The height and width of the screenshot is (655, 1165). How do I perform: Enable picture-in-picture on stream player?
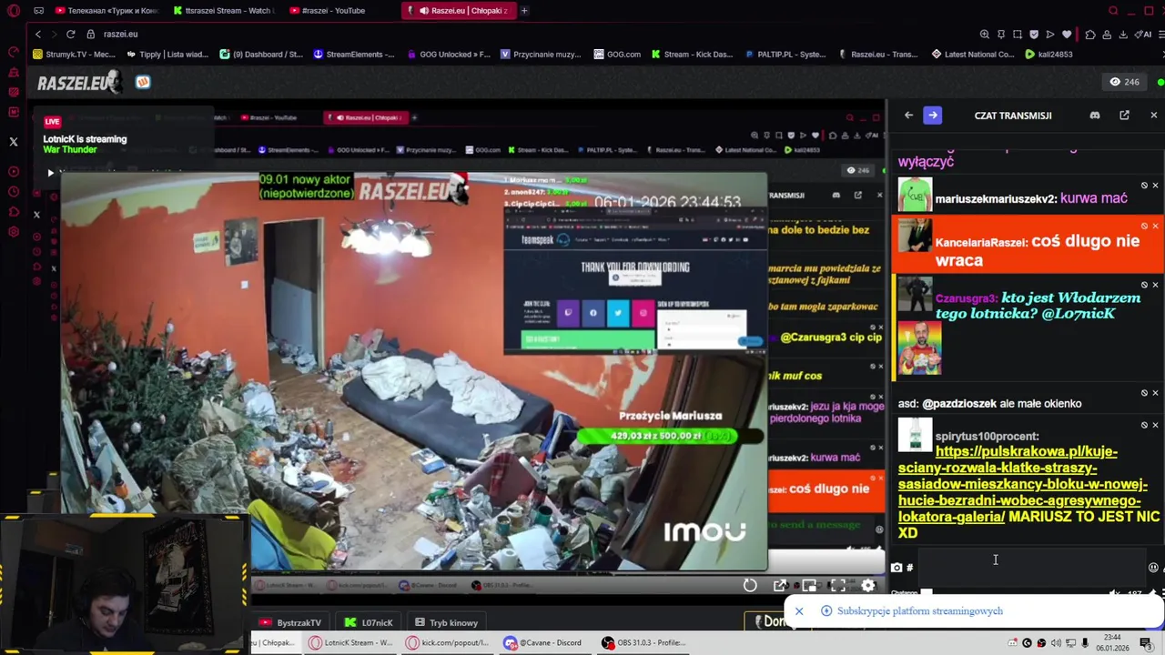(809, 586)
